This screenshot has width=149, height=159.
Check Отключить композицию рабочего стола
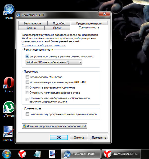coord(27,93)
